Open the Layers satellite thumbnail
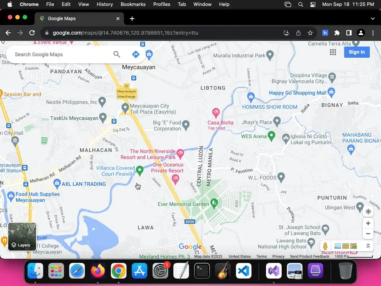This screenshot has height=286, width=381. tap(22, 236)
